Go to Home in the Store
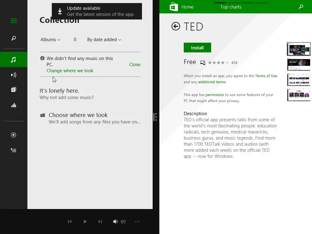The width and height of the screenshot is (312, 234). coord(187,7)
